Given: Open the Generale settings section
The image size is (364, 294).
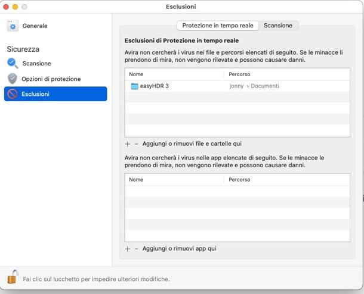Looking at the screenshot, I should click(35, 26).
